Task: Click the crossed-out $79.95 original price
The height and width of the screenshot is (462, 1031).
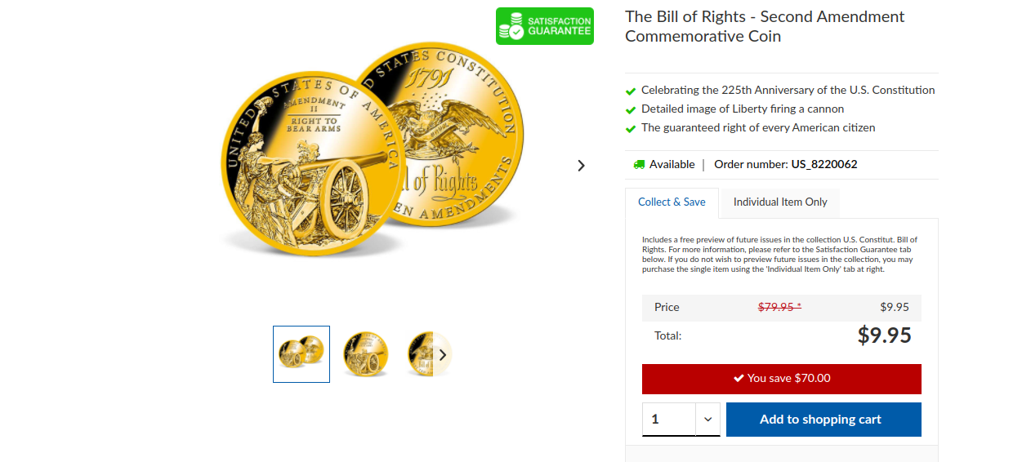Action: 779,308
